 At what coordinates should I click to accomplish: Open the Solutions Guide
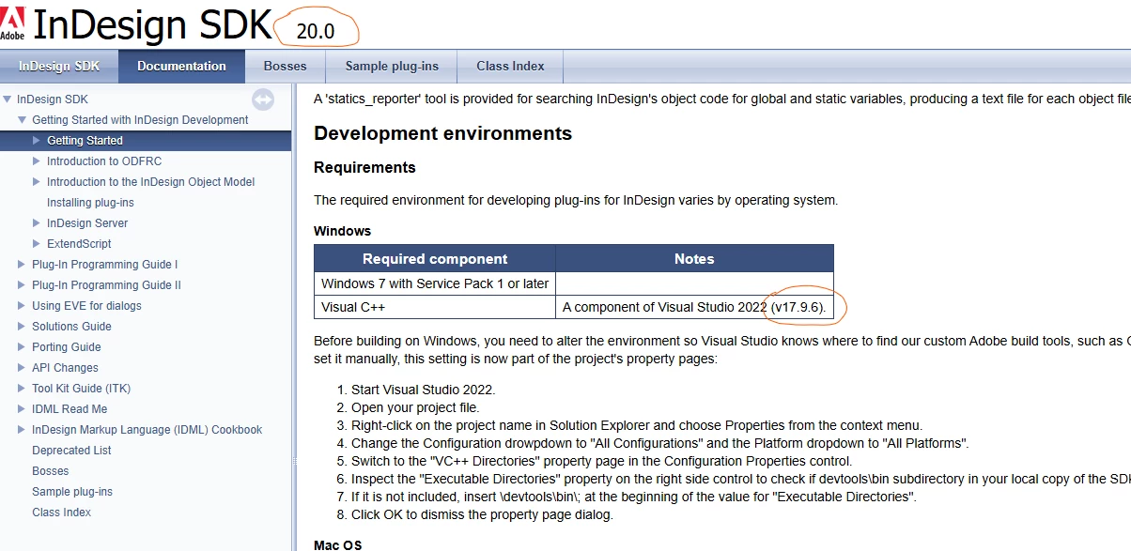coord(71,327)
